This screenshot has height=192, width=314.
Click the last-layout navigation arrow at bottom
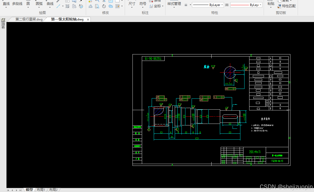20,190
